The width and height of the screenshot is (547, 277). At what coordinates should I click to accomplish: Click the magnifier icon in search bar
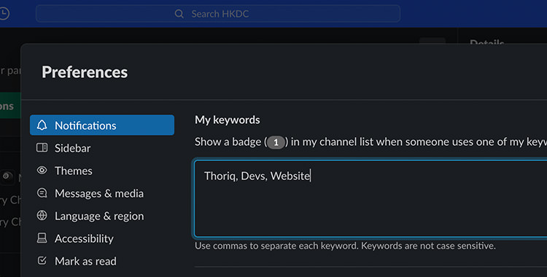point(179,14)
